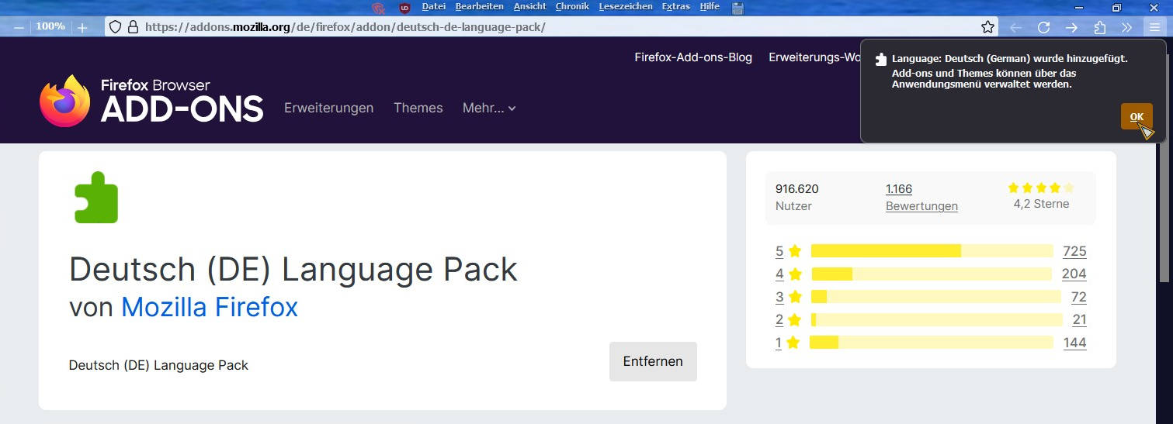Bookmark this page with the star icon
1173x424 pixels.
click(x=987, y=27)
